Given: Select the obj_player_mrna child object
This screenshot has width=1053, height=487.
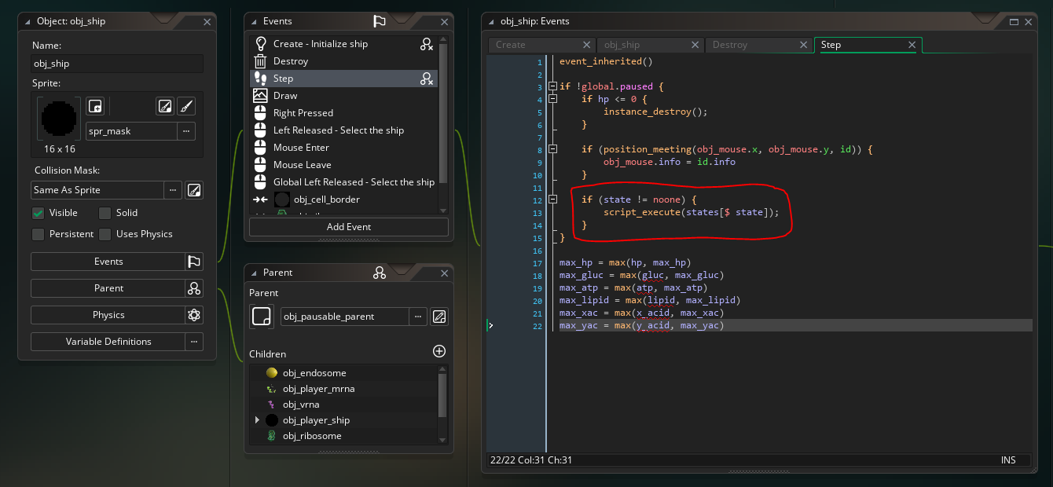Looking at the screenshot, I should tap(344, 389).
